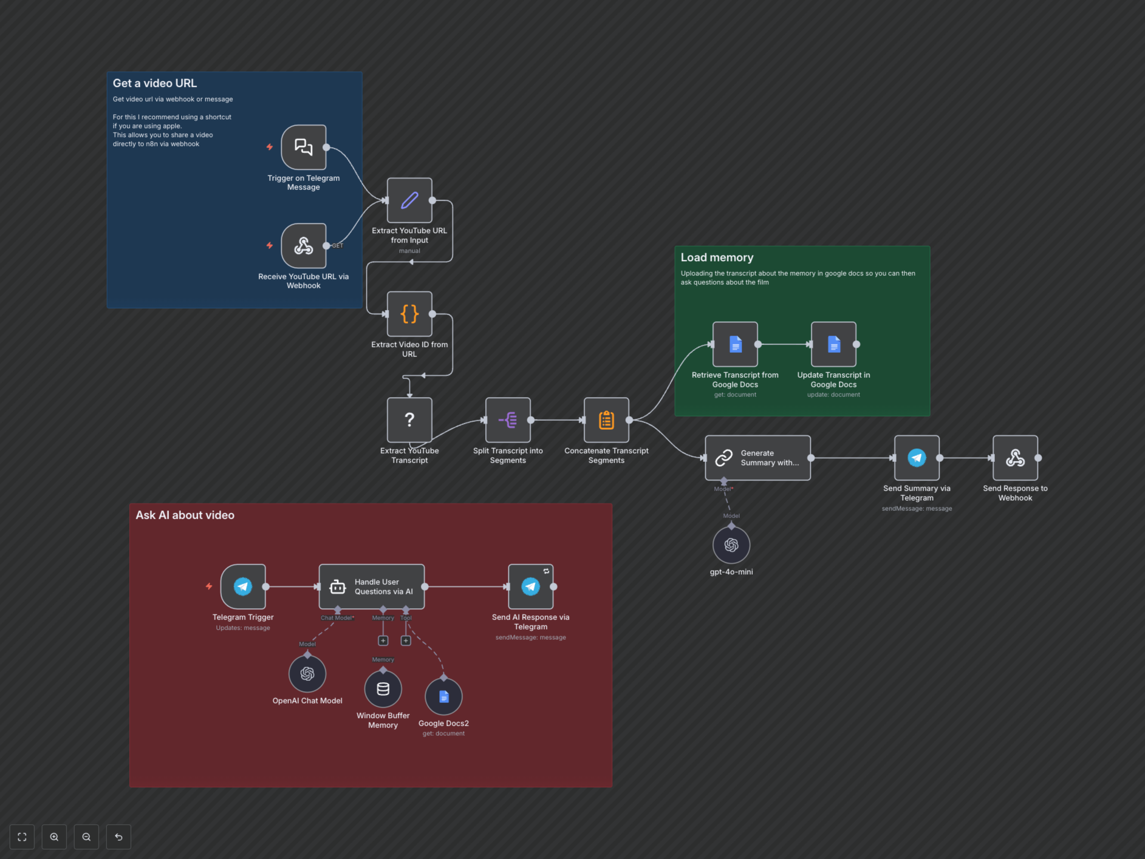1145x859 pixels.
Task: Select the Extract YouTube Transcript node
Action: point(409,420)
